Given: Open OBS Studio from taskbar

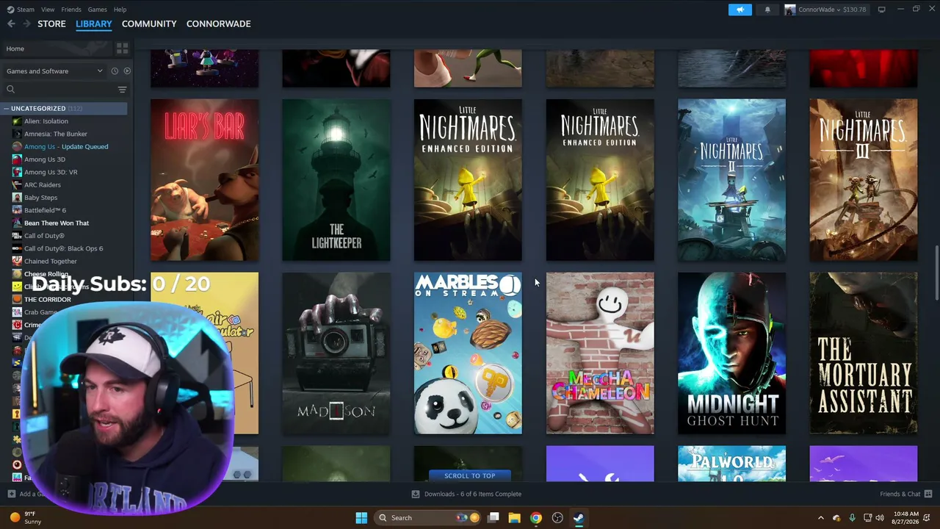Looking at the screenshot, I should 557,518.
